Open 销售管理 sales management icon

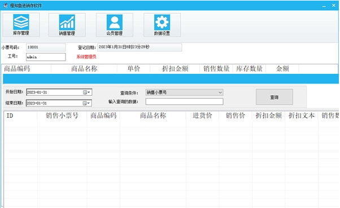[67, 25]
